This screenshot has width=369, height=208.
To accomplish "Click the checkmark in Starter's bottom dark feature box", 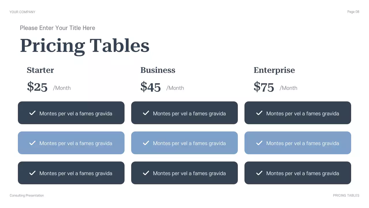I will pyautogui.click(x=33, y=173).
